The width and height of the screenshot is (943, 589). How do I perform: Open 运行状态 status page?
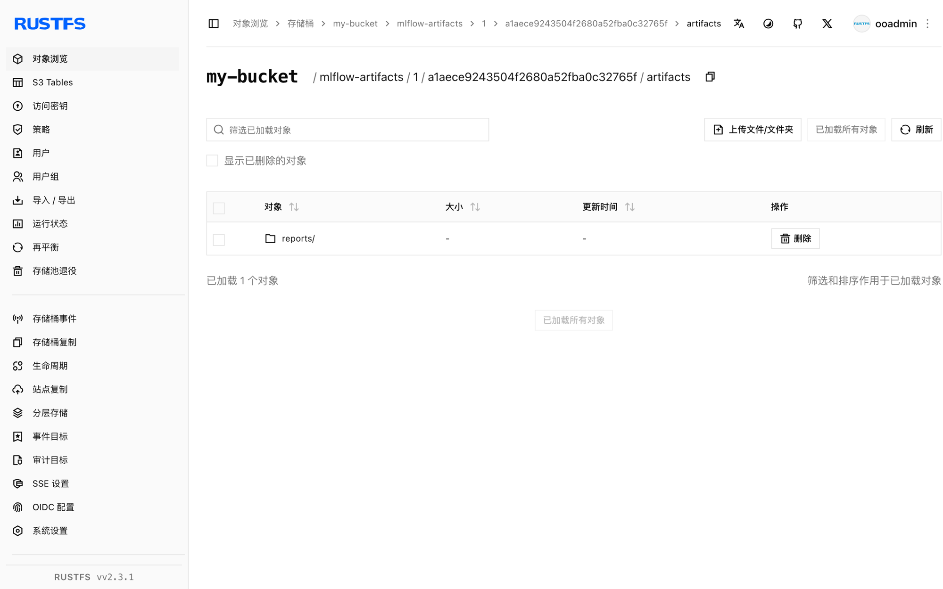[x=92, y=224]
